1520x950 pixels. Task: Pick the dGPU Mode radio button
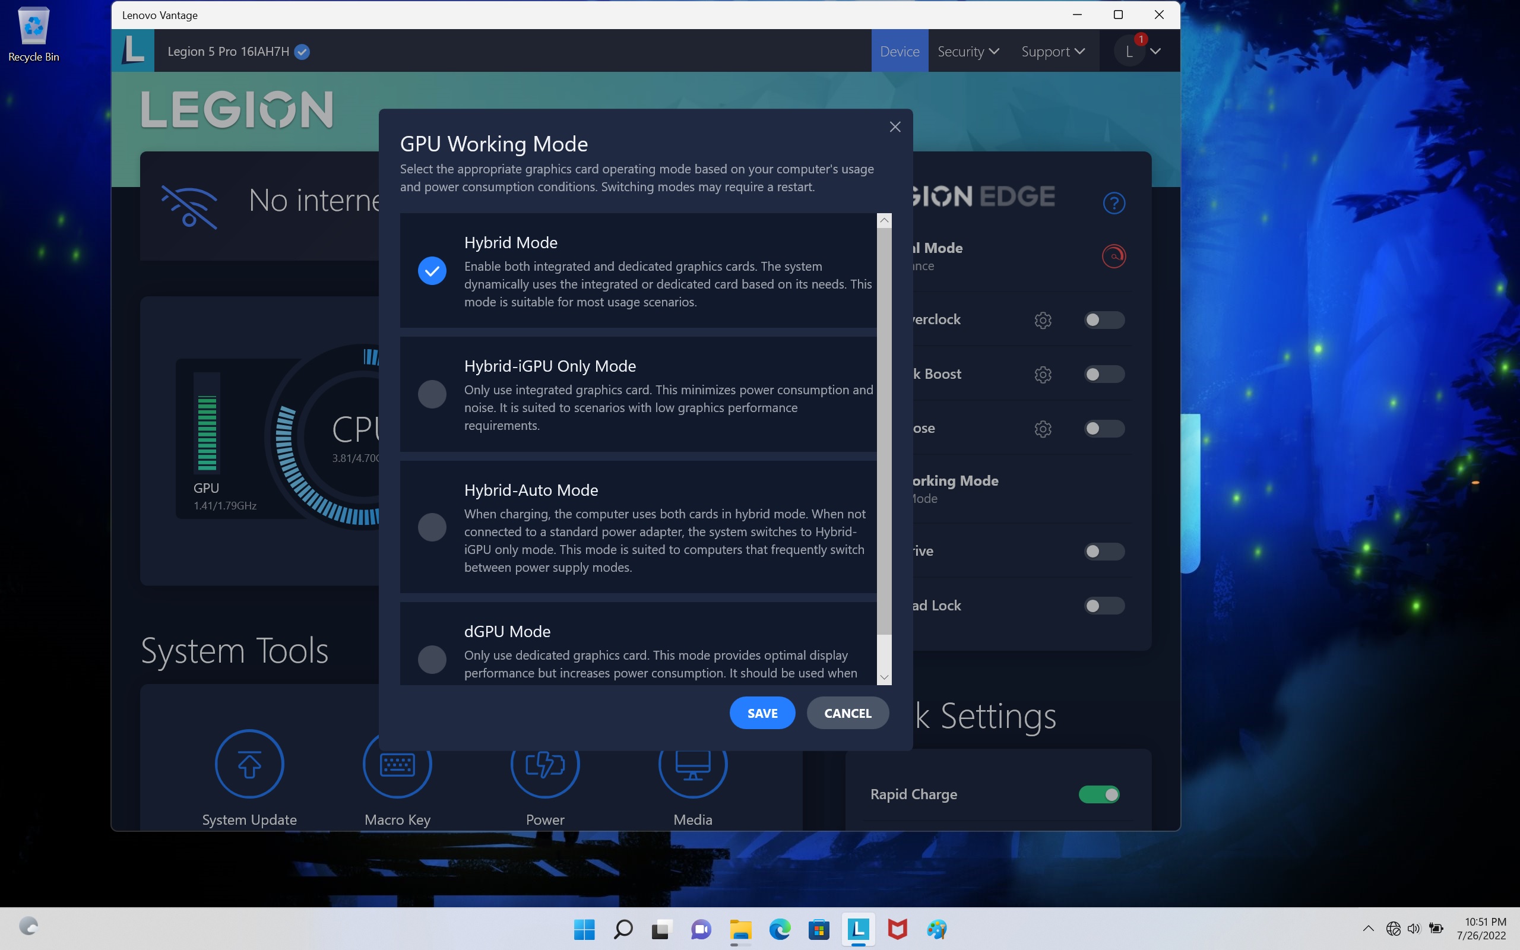[x=432, y=659]
